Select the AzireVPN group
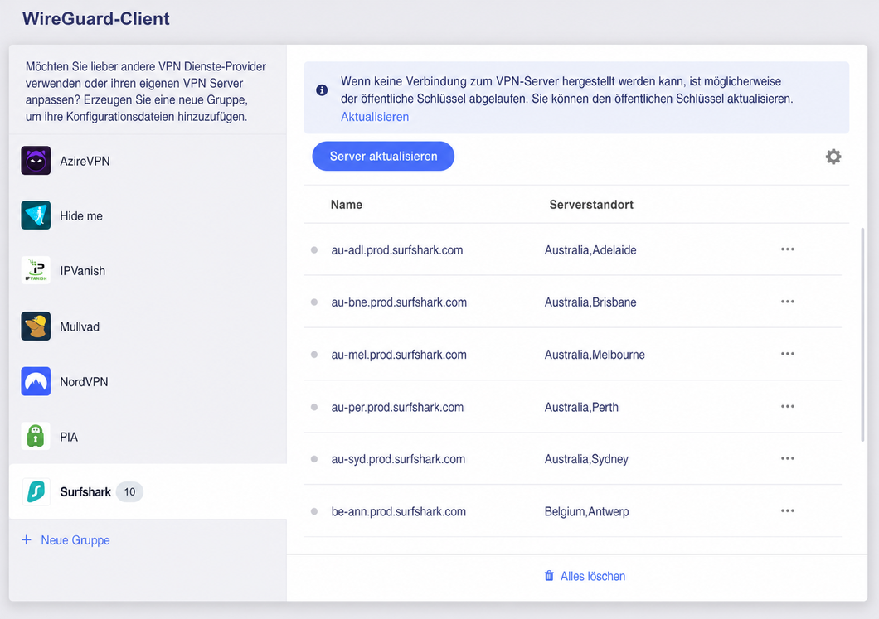 click(x=148, y=161)
